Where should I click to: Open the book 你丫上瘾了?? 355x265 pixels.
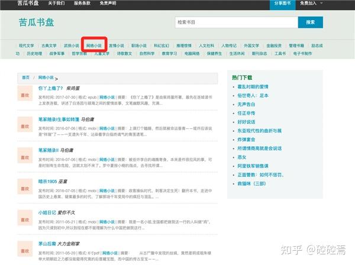coord(50,88)
